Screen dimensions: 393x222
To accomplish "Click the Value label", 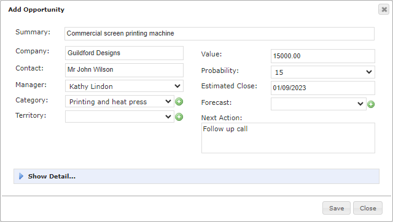I will (211, 54).
